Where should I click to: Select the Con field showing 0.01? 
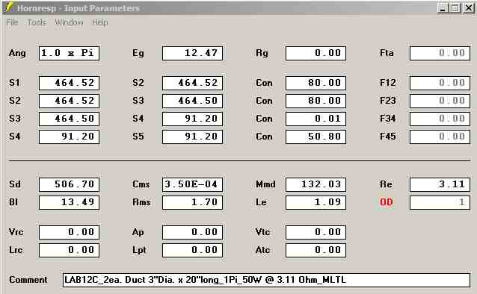pyautogui.click(x=316, y=119)
